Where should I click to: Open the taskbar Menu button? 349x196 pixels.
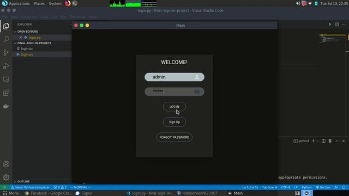click(10, 193)
